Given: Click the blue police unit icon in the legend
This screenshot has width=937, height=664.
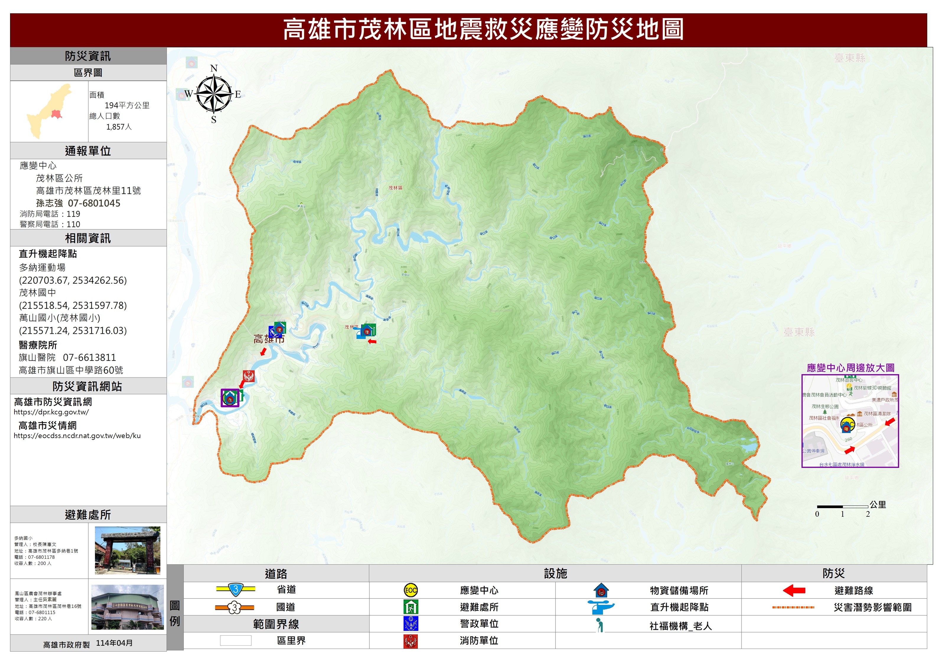Looking at the screenshot, I should click(x=410, y=624).
